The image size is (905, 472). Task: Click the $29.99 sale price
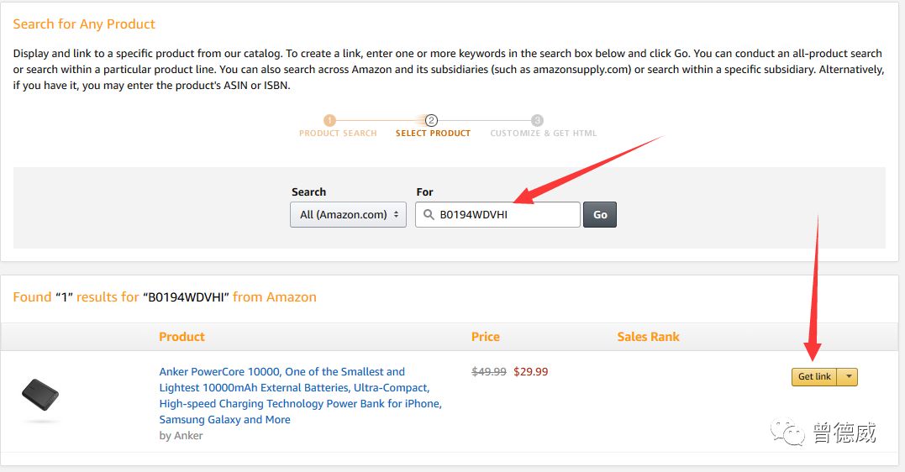530,371
